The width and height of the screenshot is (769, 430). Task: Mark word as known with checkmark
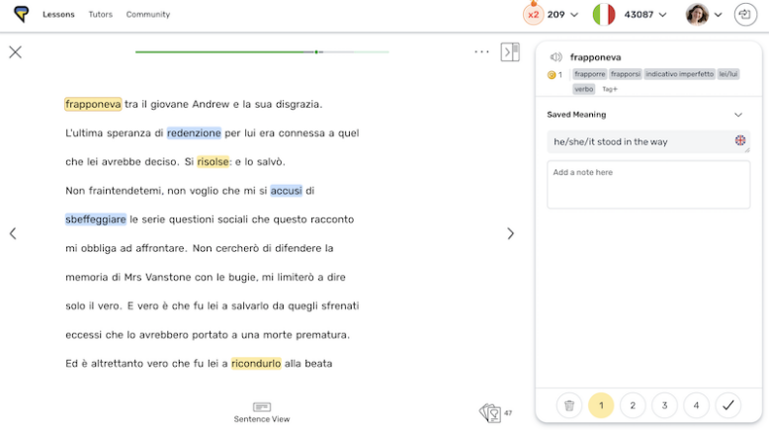727,404
